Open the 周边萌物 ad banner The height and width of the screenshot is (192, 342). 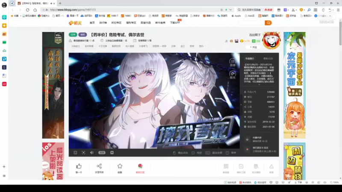(295, 161)
